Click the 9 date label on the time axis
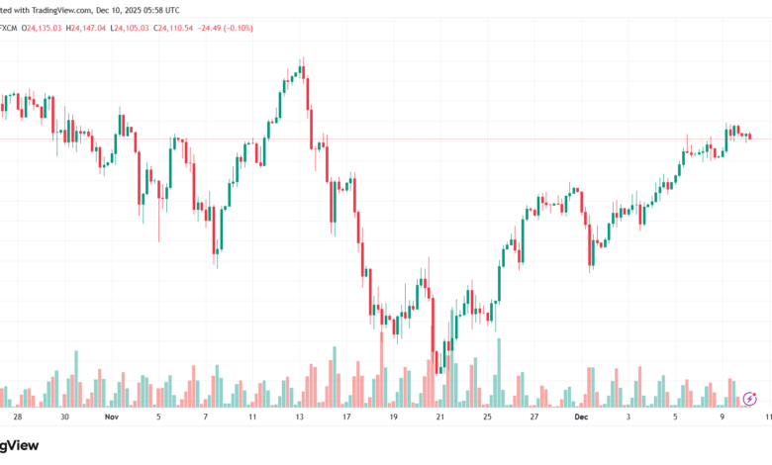The width and height of the screenshot is (772, 465). click(x=722, y=418)
